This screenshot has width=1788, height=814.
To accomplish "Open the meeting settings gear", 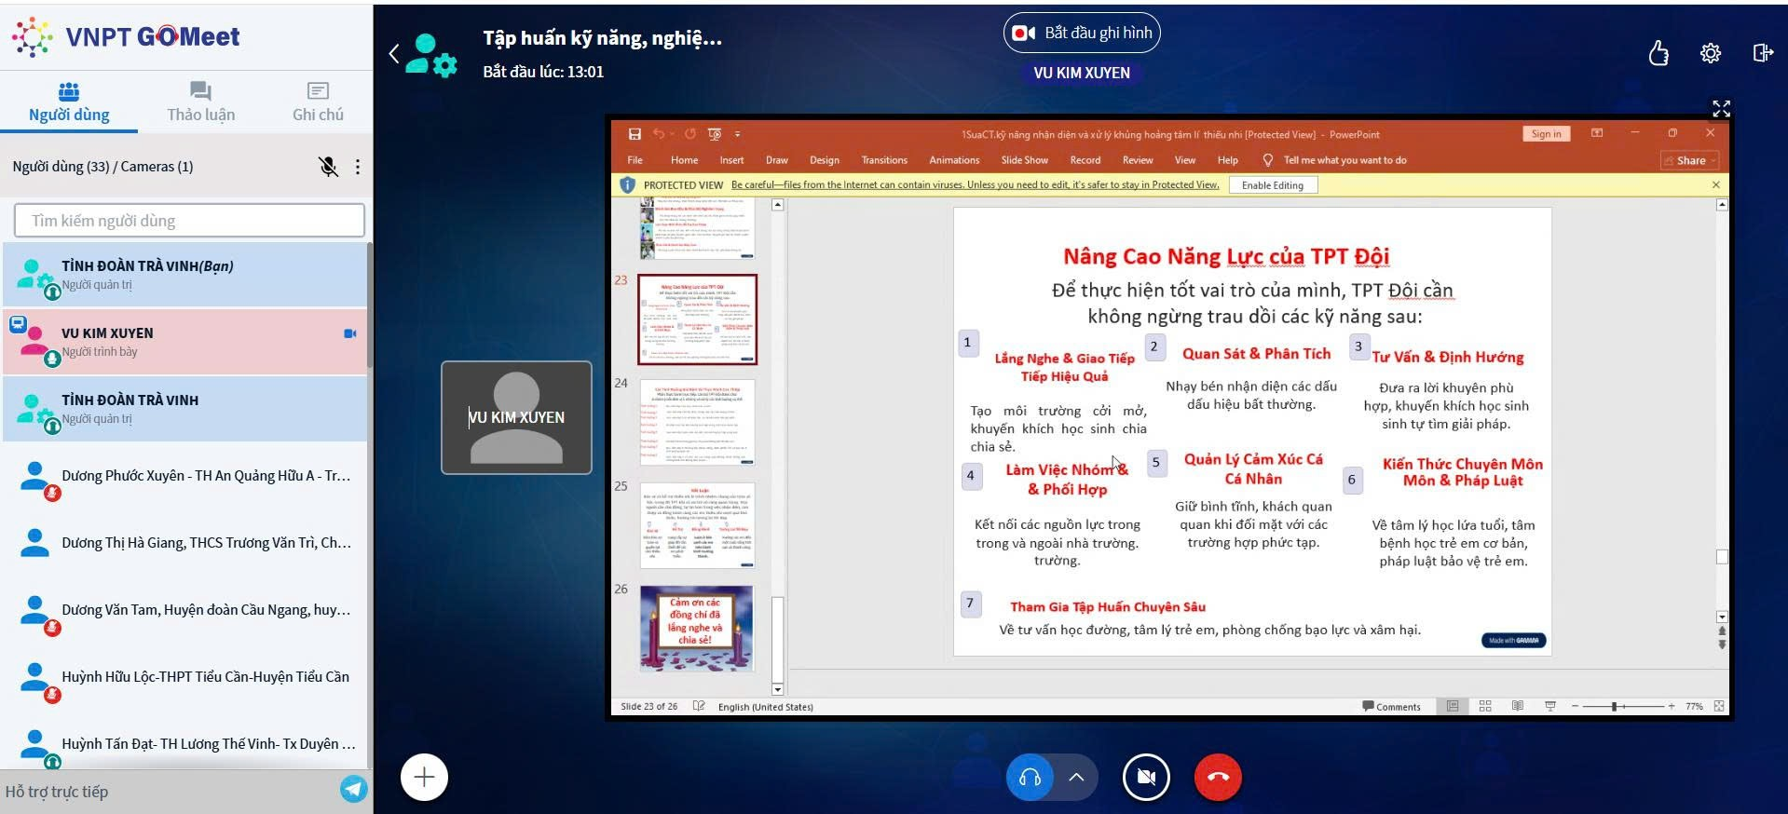I will (x=1710, y=53).
